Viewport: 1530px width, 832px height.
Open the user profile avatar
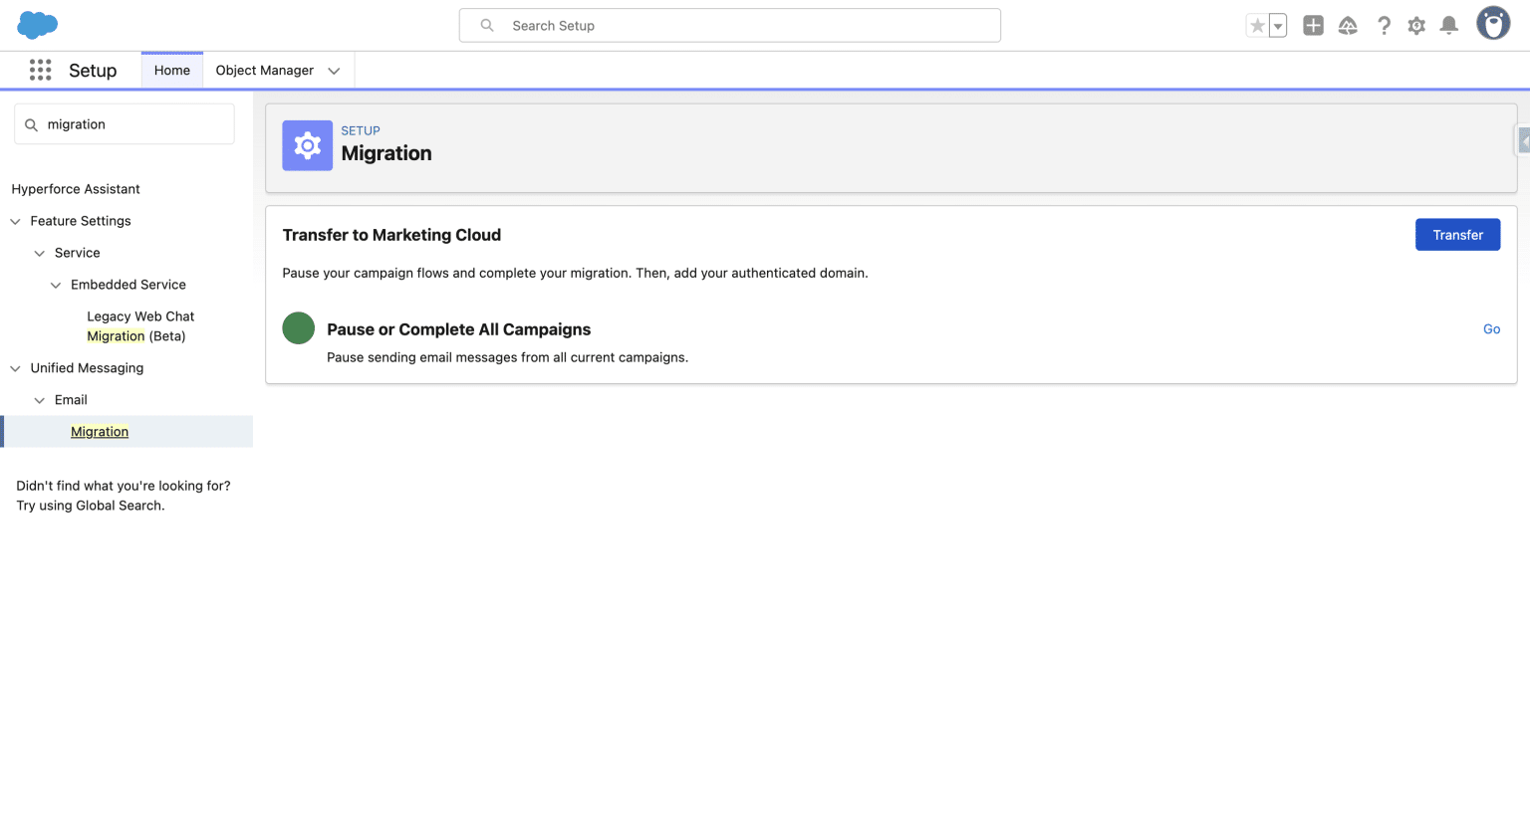pos(1493,24)
